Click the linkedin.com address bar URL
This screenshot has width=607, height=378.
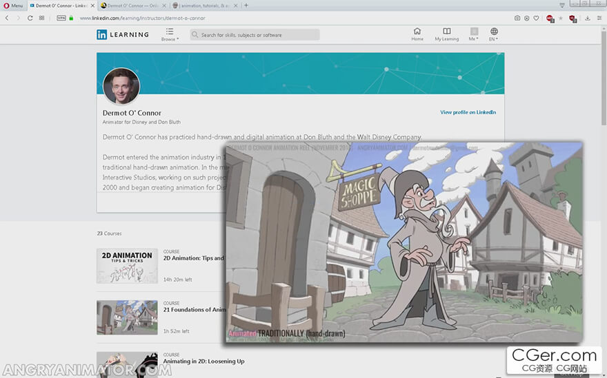tap(143, 18)
